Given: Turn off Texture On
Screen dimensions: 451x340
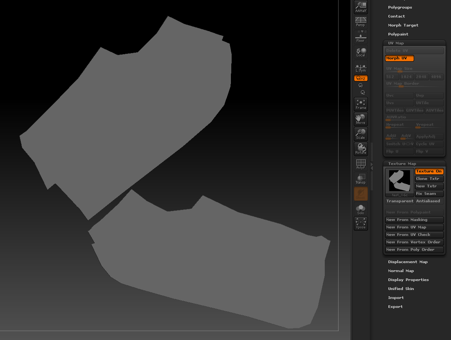Looking at the screenshot, I should pyautogui.click(x=429, y=171).
